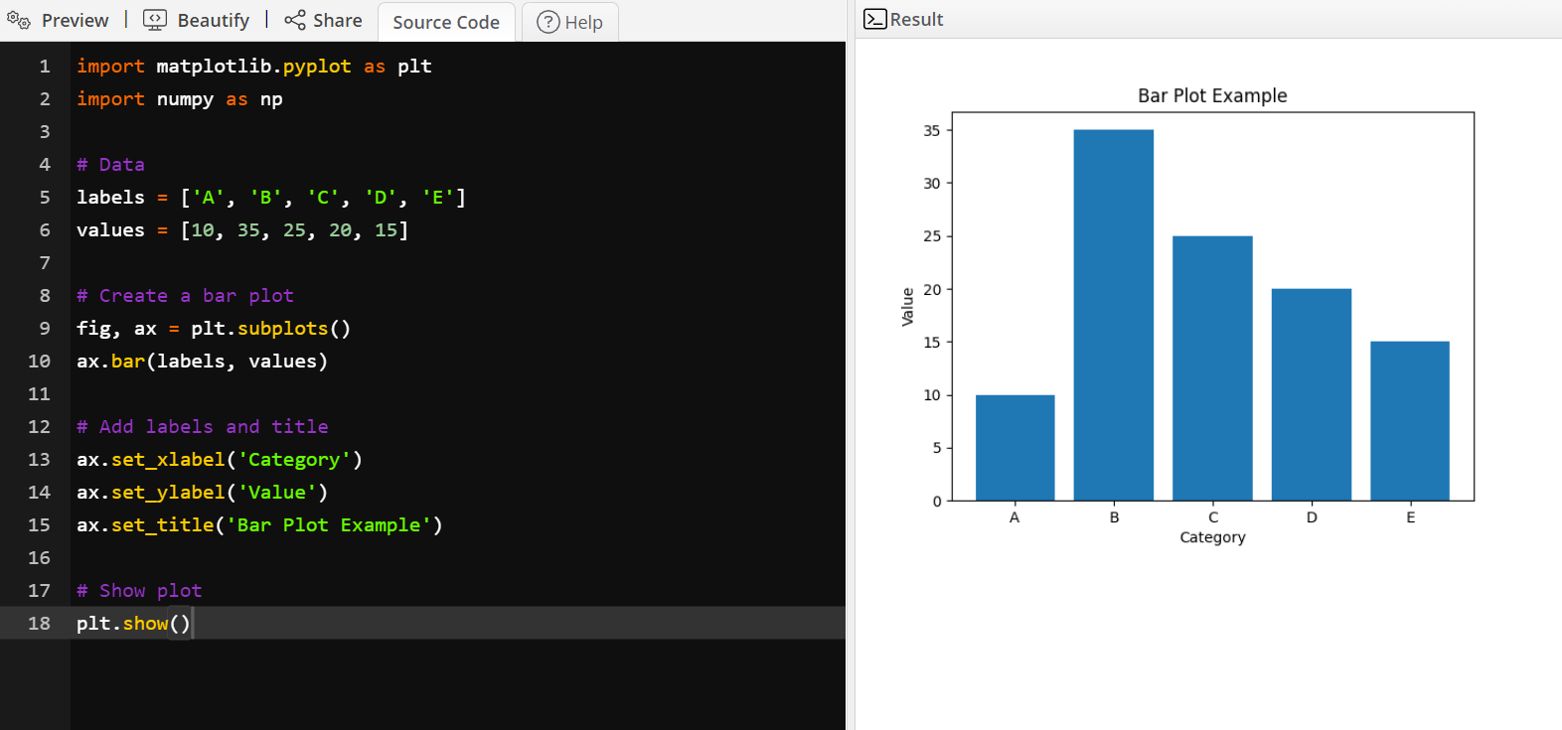Switch to the Source Code tab

(446, 22)
